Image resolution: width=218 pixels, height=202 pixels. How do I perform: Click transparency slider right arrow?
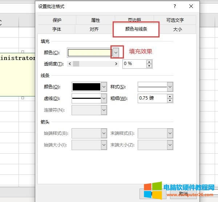coord(116,64)
